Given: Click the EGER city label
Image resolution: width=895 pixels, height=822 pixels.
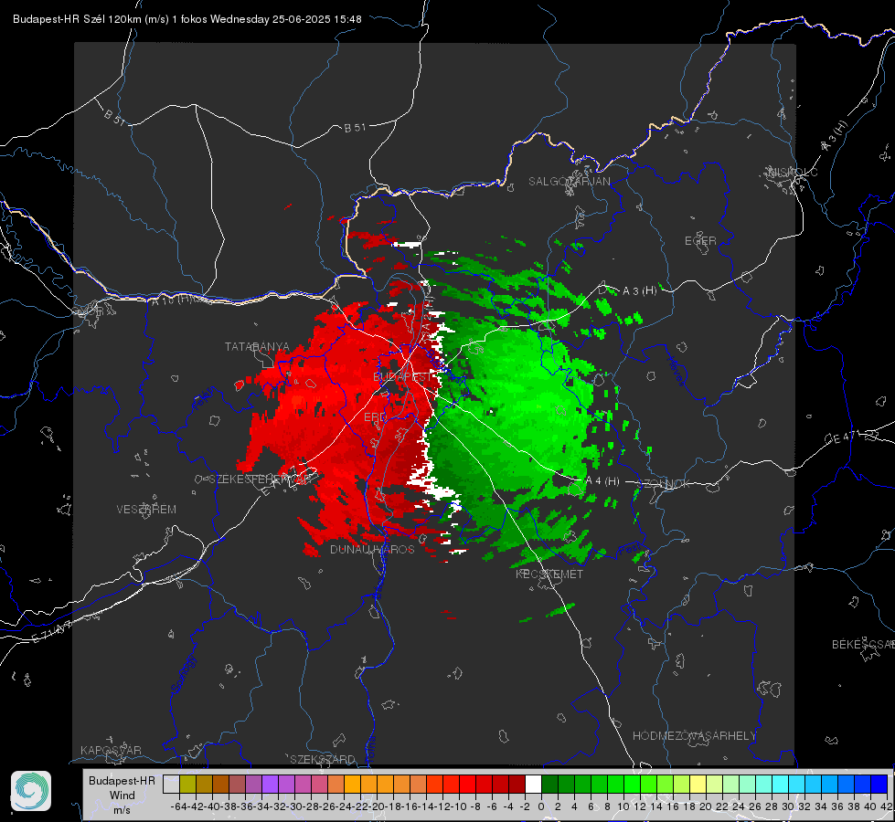Looking at the screenshot, I should point(700,241).
